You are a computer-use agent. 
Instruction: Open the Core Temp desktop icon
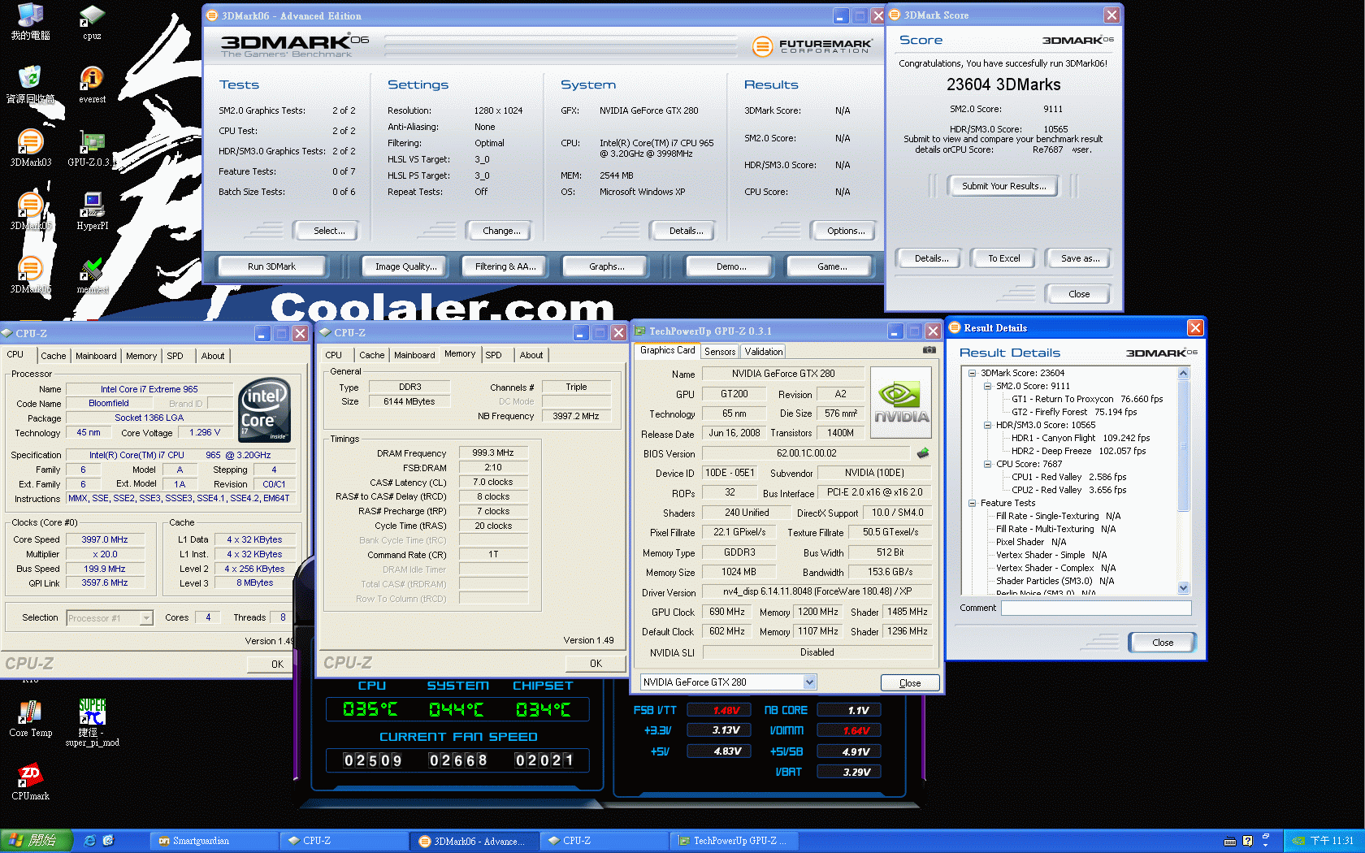30,718
